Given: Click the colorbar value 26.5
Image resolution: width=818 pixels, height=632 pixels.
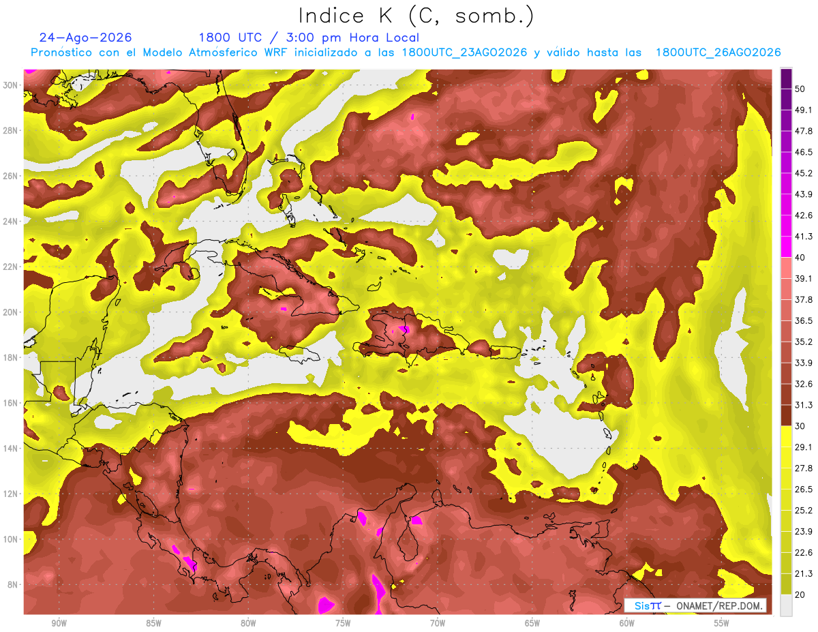Looking at the screenshot, I should click(804, 490).
